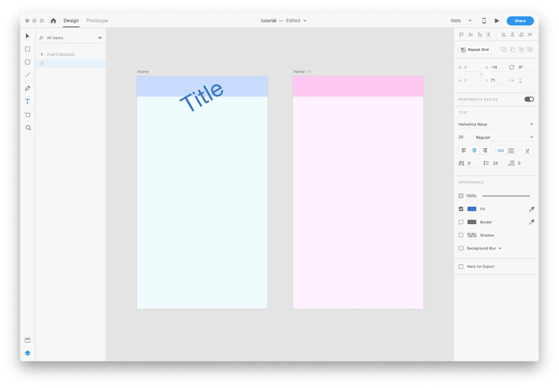Screen dimensions: 559x388
Task: Align objects to vertical middle
Action: 471,35
